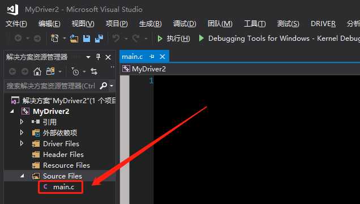Collapse the MyDriver2 project node

click(12, 112)
